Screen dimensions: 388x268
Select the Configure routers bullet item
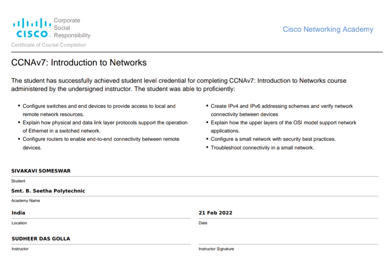click(101, 143)
